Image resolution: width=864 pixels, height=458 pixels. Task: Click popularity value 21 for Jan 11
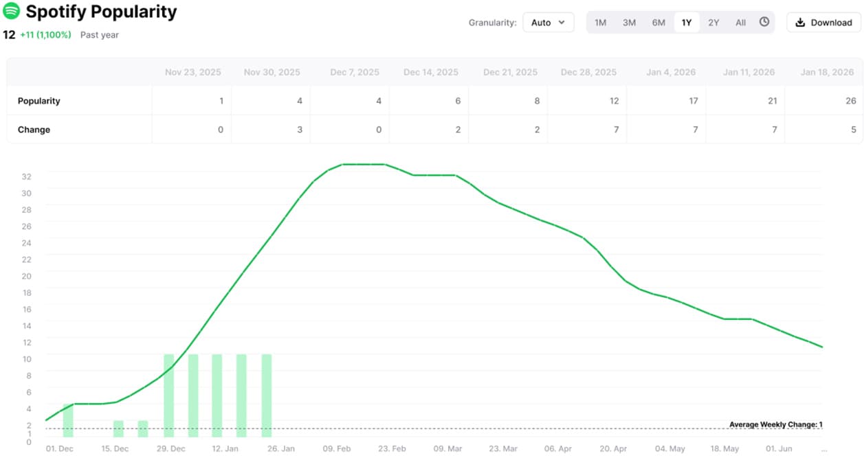pyautogui.click(x=772, y=101)
